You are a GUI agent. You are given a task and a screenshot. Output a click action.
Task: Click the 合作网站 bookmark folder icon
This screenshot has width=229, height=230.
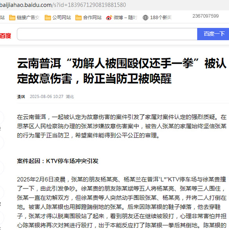(x=78, y=18)
